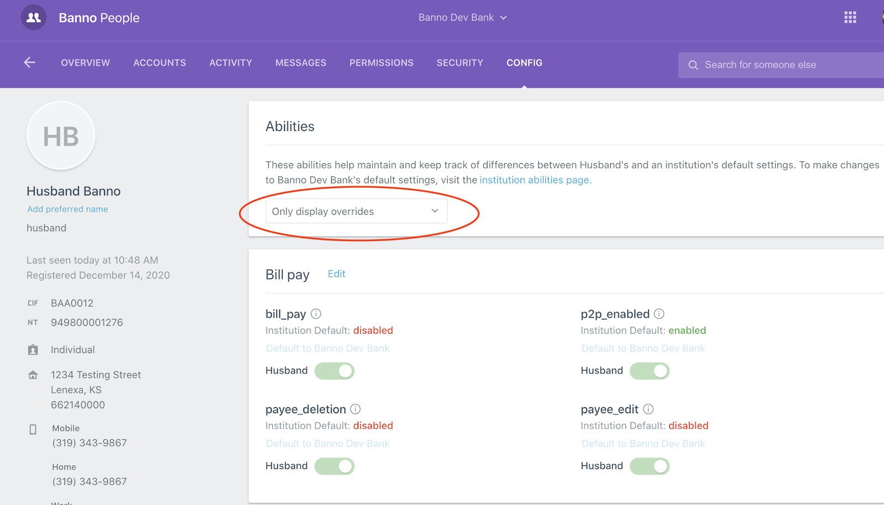Open the apps grid menu

(850, 18)
